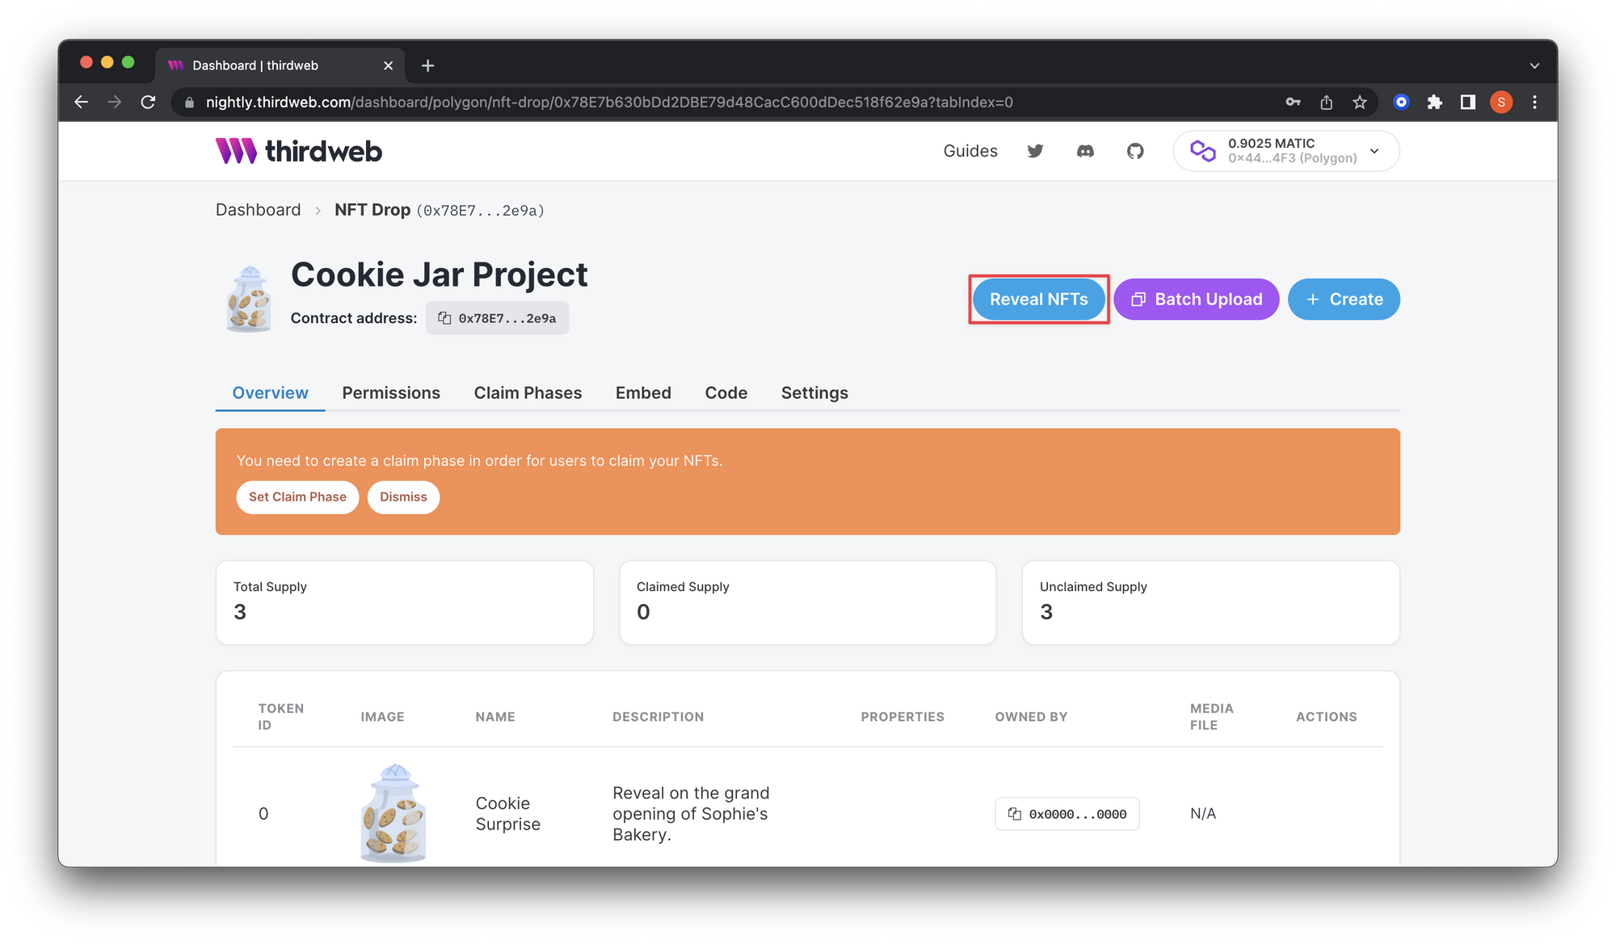
Task: Open the GitHub icon link
Action: coord(1135,151)
